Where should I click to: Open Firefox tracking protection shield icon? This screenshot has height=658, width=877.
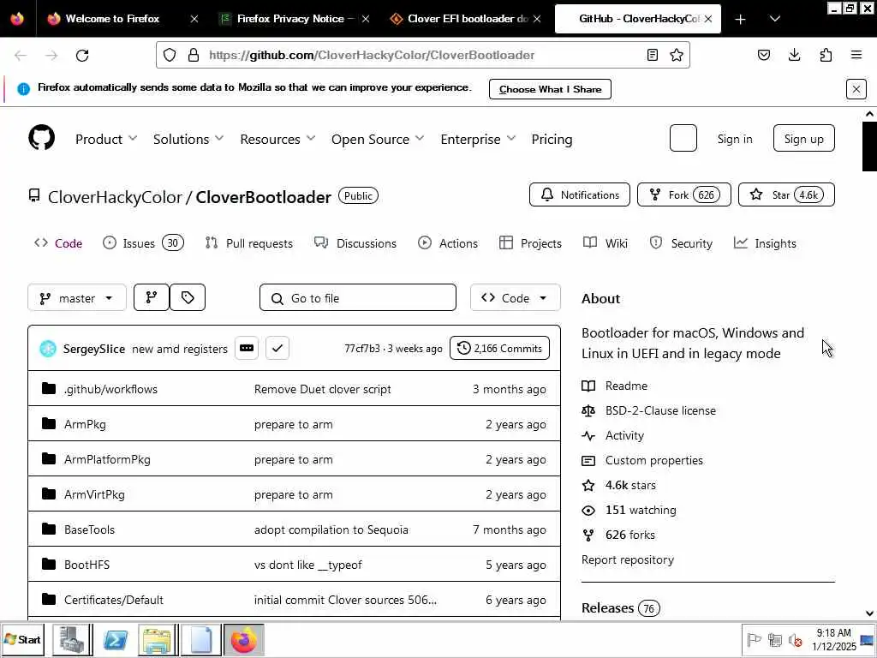coord(170,55)
